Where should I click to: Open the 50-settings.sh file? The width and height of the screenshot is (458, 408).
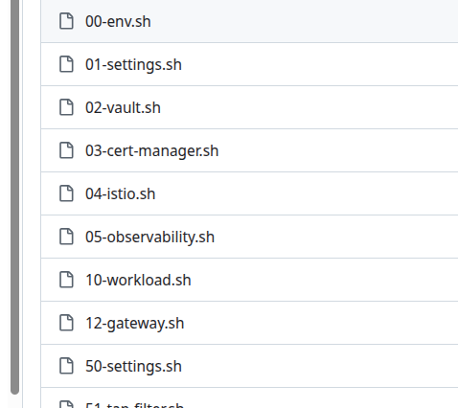(133, 367)
